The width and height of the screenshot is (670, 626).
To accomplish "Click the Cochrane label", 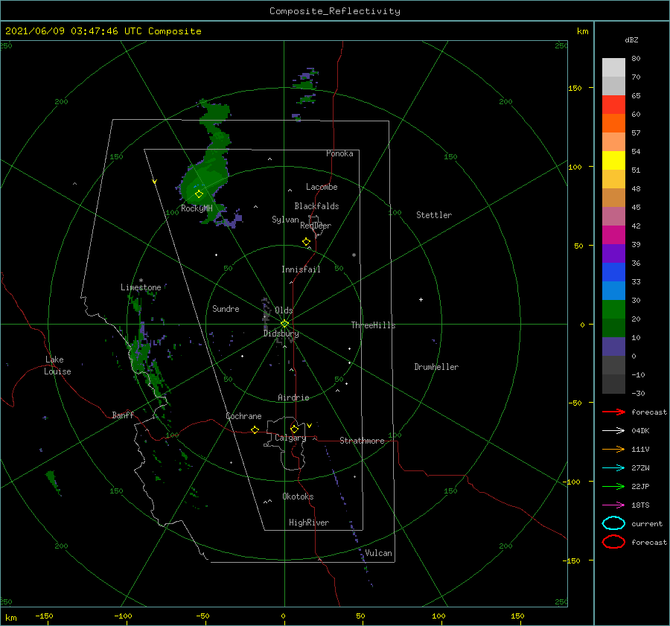I will tap(243, 416).
